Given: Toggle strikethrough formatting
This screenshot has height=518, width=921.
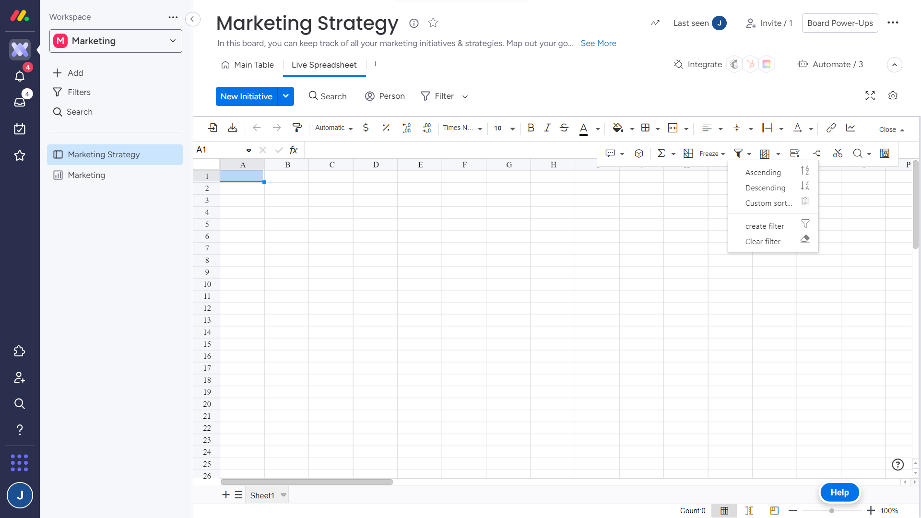Looking at the screenshot, I should [x=564, y=128].
